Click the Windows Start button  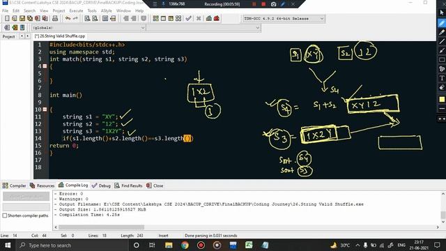[8, 245]
